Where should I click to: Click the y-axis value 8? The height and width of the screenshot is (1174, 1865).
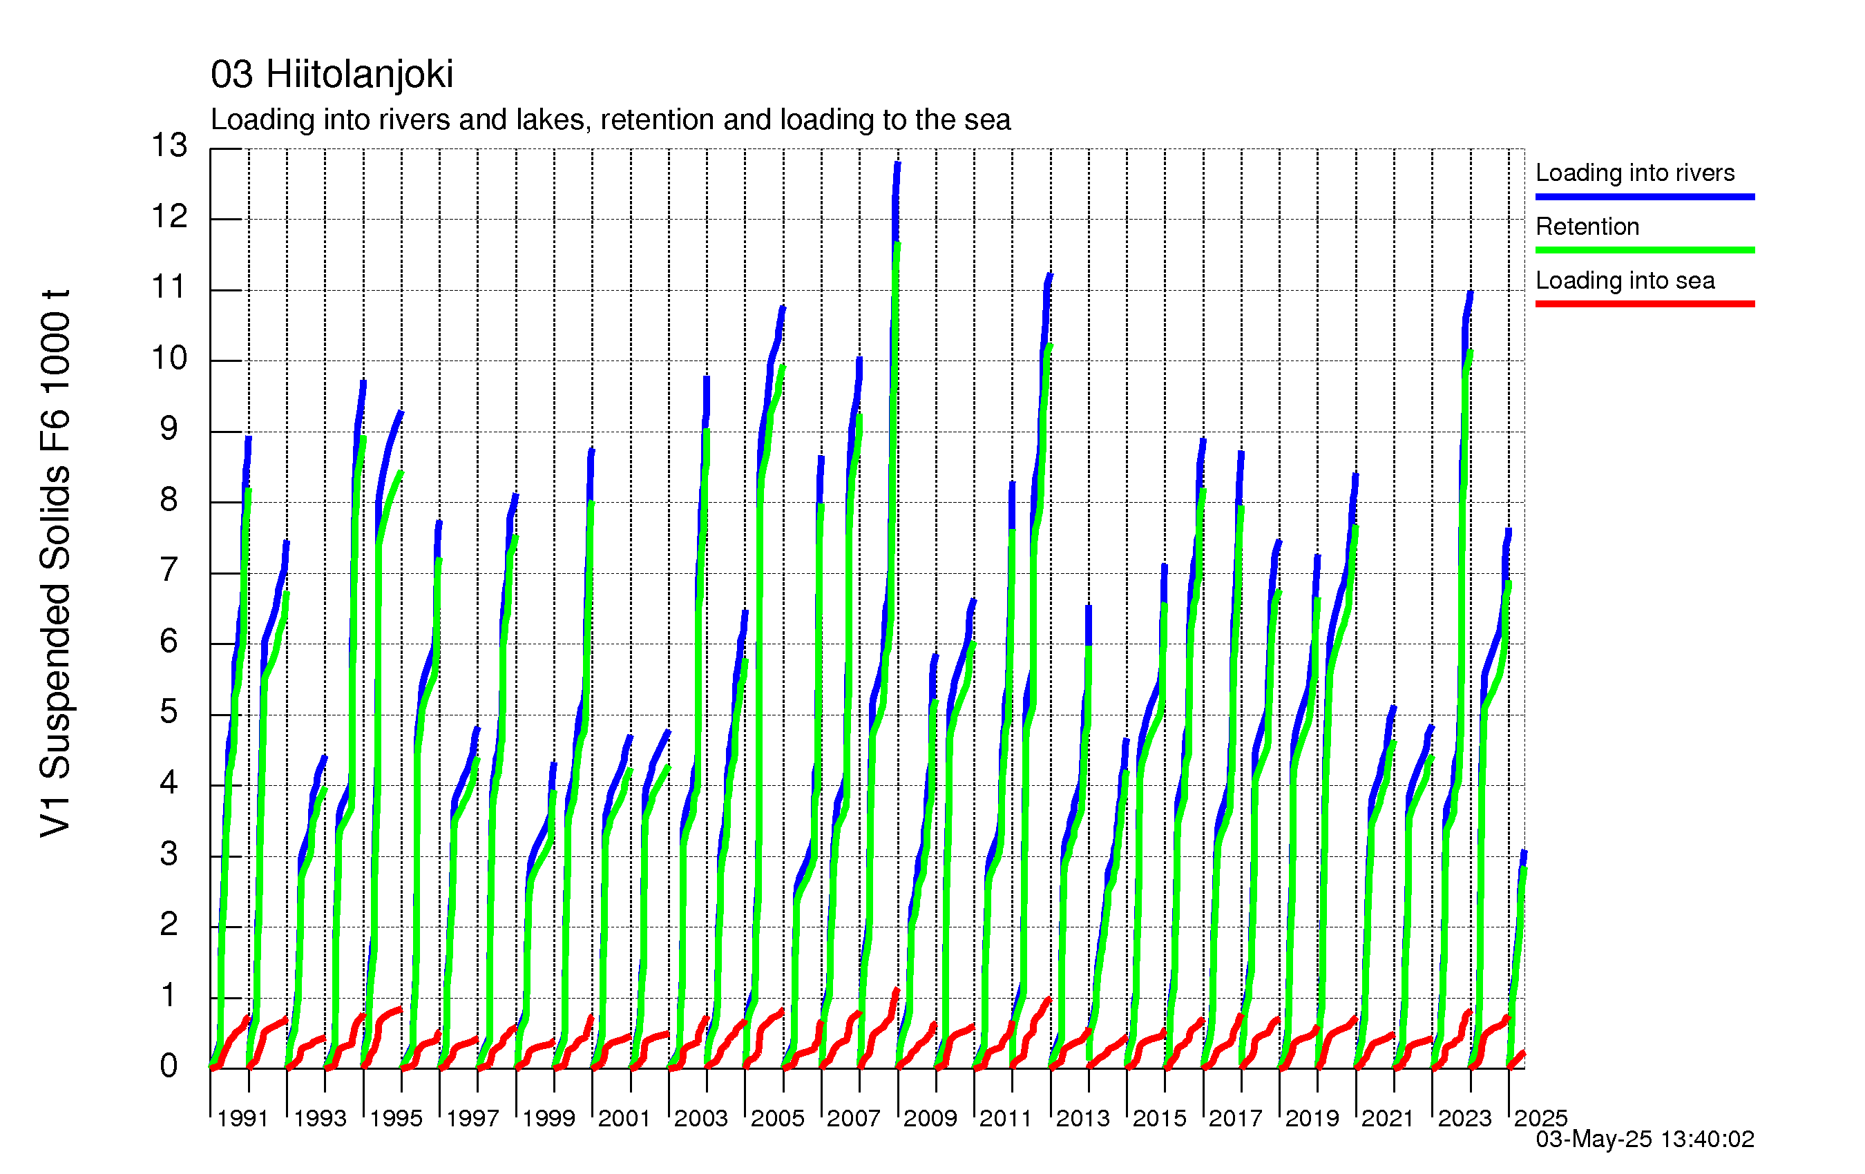click(x=169, y=500)
